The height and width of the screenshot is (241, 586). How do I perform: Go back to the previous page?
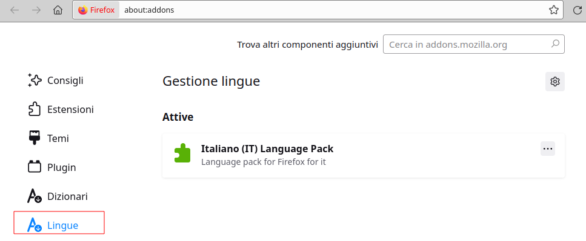click(x=15, y=10)
